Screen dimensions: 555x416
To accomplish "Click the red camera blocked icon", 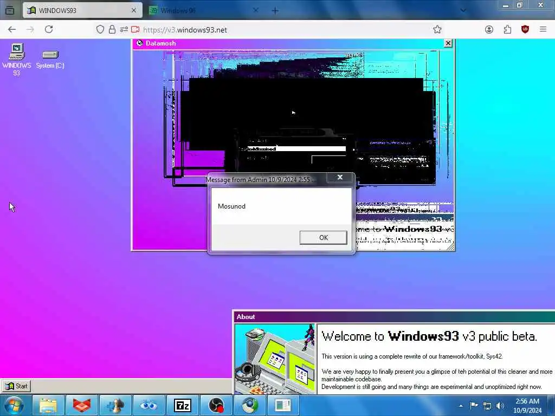I will (x=135, y=29).
